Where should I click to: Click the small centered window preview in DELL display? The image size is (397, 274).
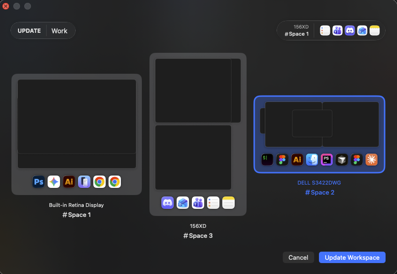click(x=312, y=124)
